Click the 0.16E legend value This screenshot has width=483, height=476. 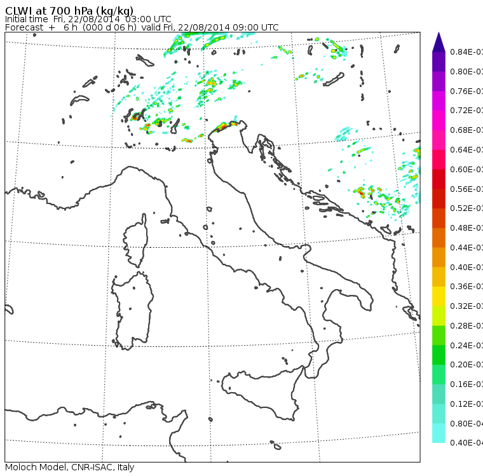466,384
